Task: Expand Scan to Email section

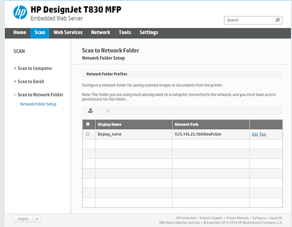Action: 29,82
